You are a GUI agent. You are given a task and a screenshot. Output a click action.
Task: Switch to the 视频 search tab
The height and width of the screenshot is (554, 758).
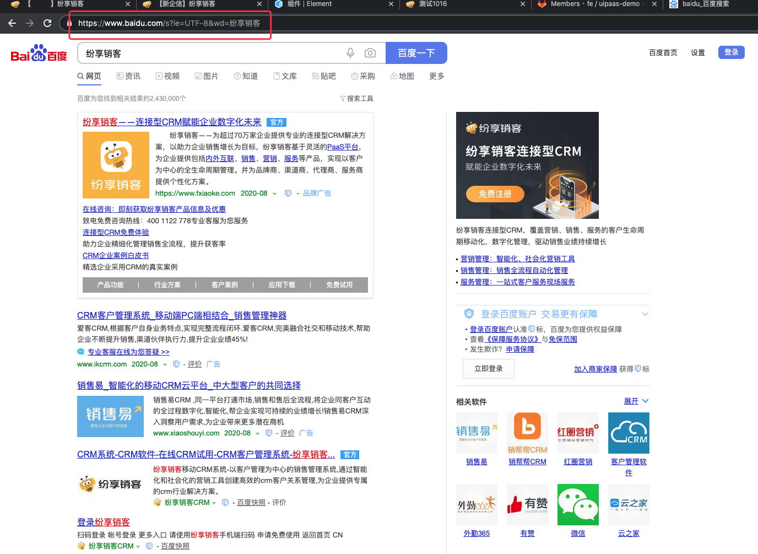tap(167, 76)
